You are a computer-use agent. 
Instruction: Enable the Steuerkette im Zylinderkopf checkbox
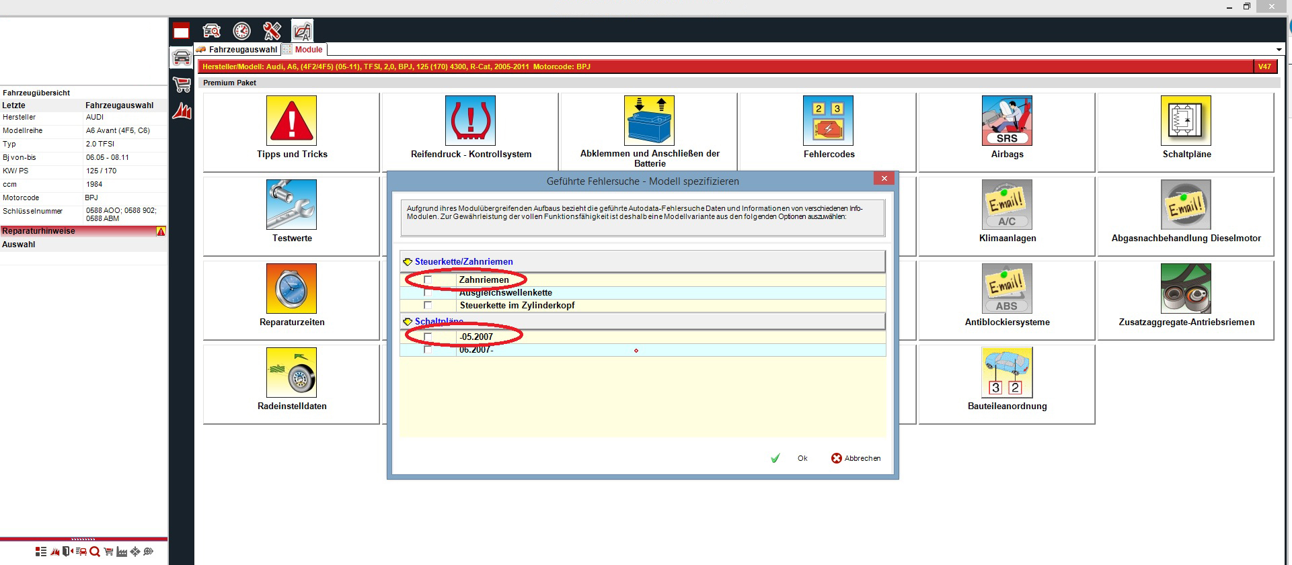pyautogui.click(x=428, y=306)
